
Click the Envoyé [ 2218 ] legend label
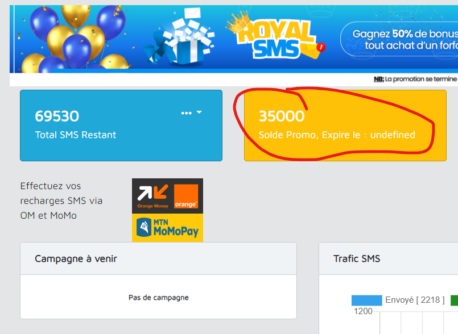pos(415,300)
